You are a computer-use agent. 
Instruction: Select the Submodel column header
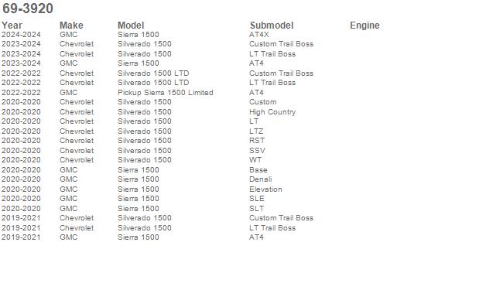point(272,26)
